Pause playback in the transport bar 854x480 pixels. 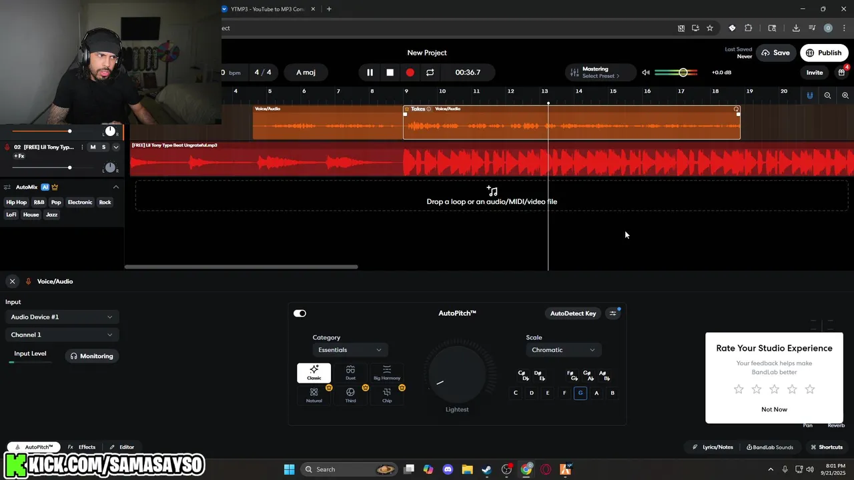pos(370,73)
